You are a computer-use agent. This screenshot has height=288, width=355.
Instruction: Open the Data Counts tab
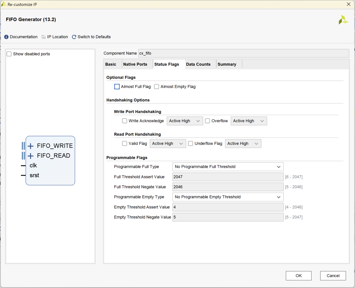(x=198, y=64)
